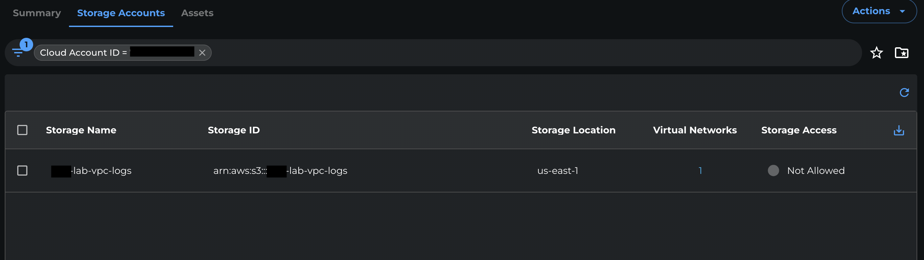The width and height of the screenshot is (924, 260).
Task: Open the Actions dropdown arrow
Action: pyautogui.click(x=903, y=11)
